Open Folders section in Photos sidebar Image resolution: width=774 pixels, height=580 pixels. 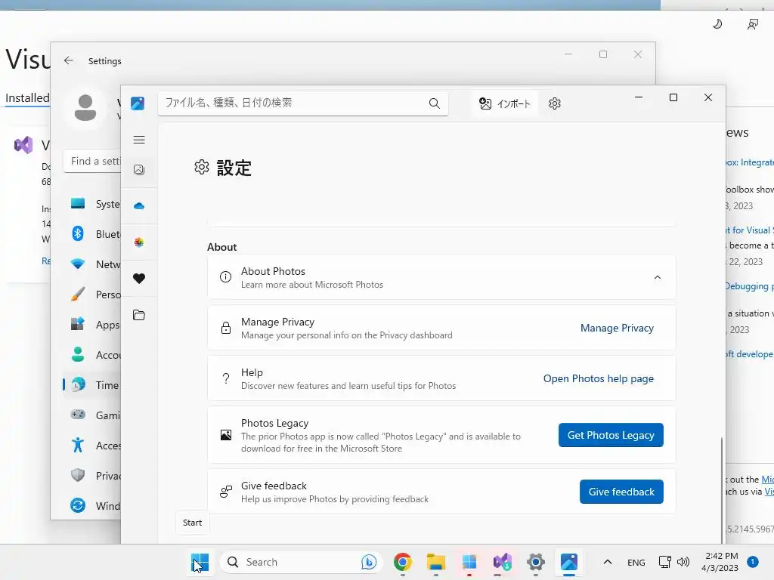[x=139, y=315]
